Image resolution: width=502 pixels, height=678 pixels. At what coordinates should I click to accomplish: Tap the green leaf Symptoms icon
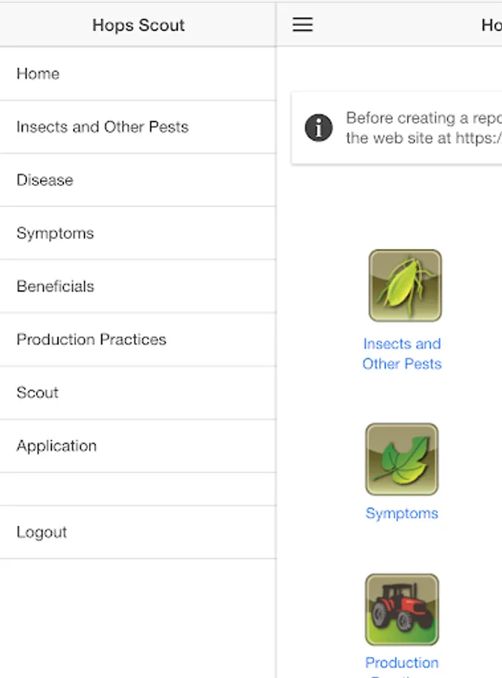402,459
